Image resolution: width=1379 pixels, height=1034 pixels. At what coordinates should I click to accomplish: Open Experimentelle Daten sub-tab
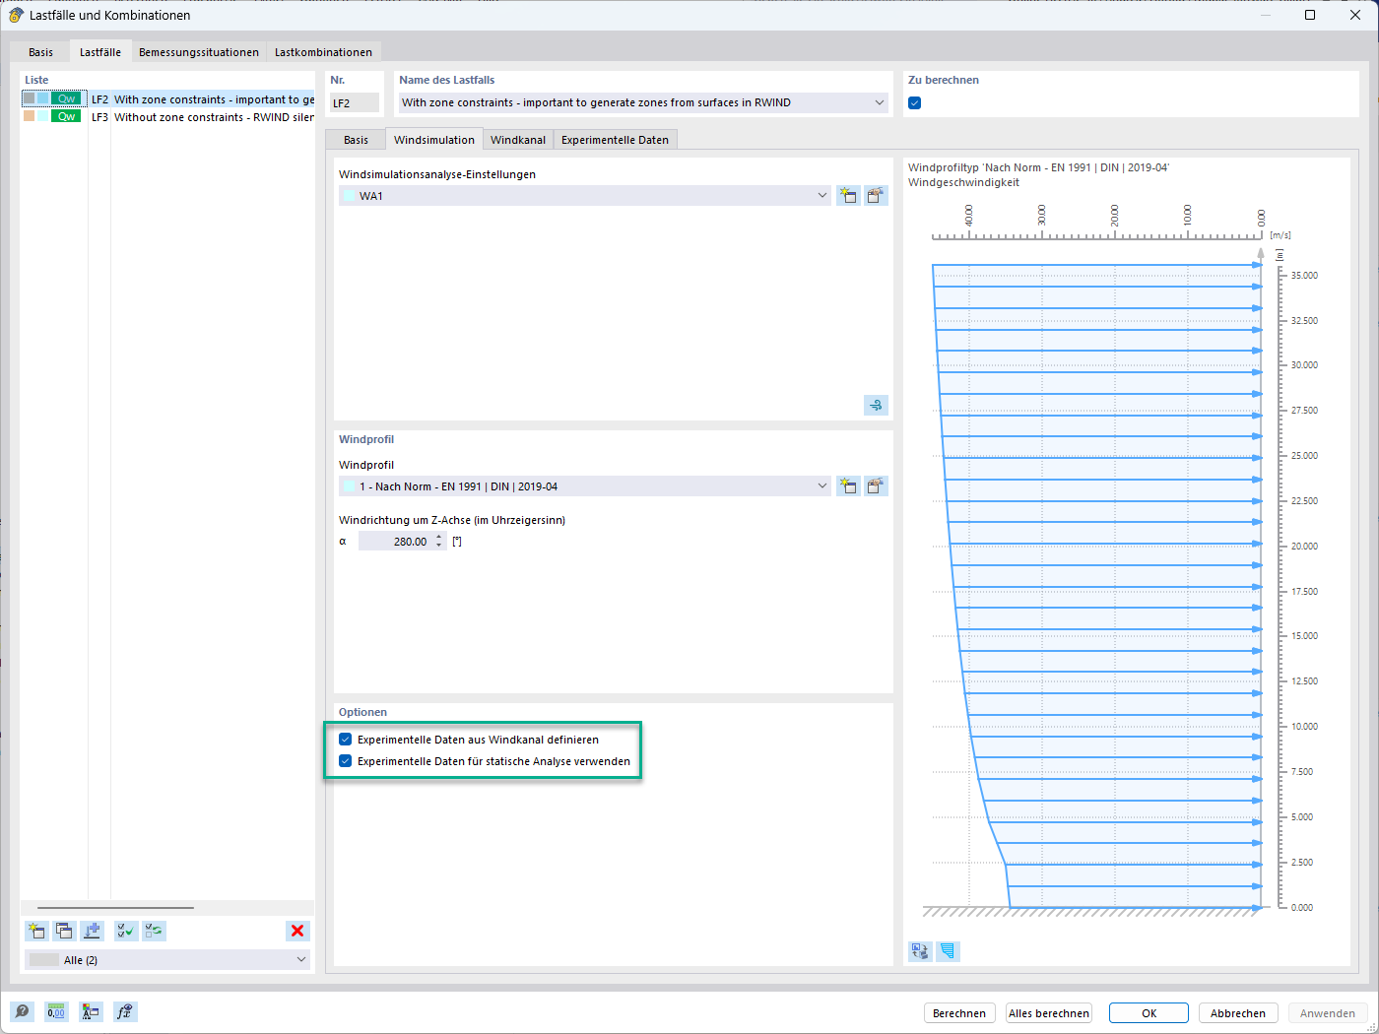coord(615,140)
